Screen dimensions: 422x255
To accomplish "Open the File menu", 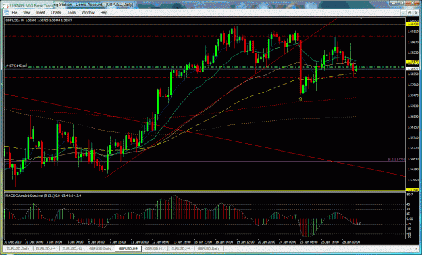I will 14,13.
